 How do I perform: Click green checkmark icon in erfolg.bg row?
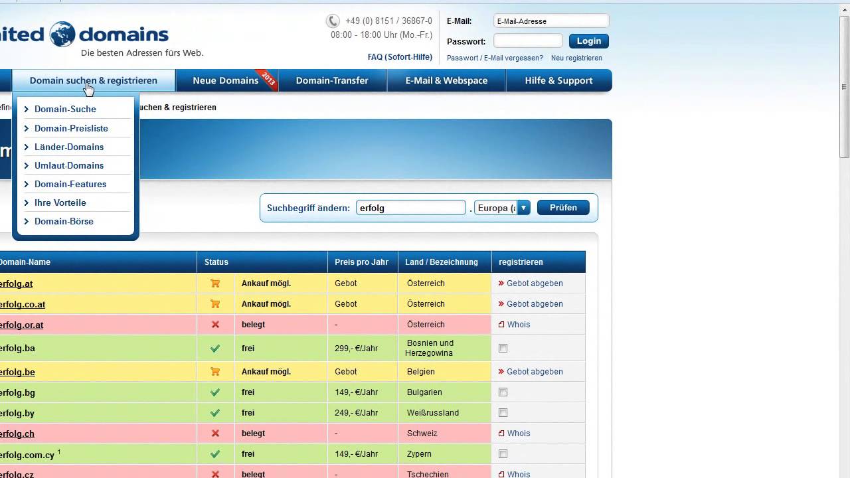pos(215,392)
